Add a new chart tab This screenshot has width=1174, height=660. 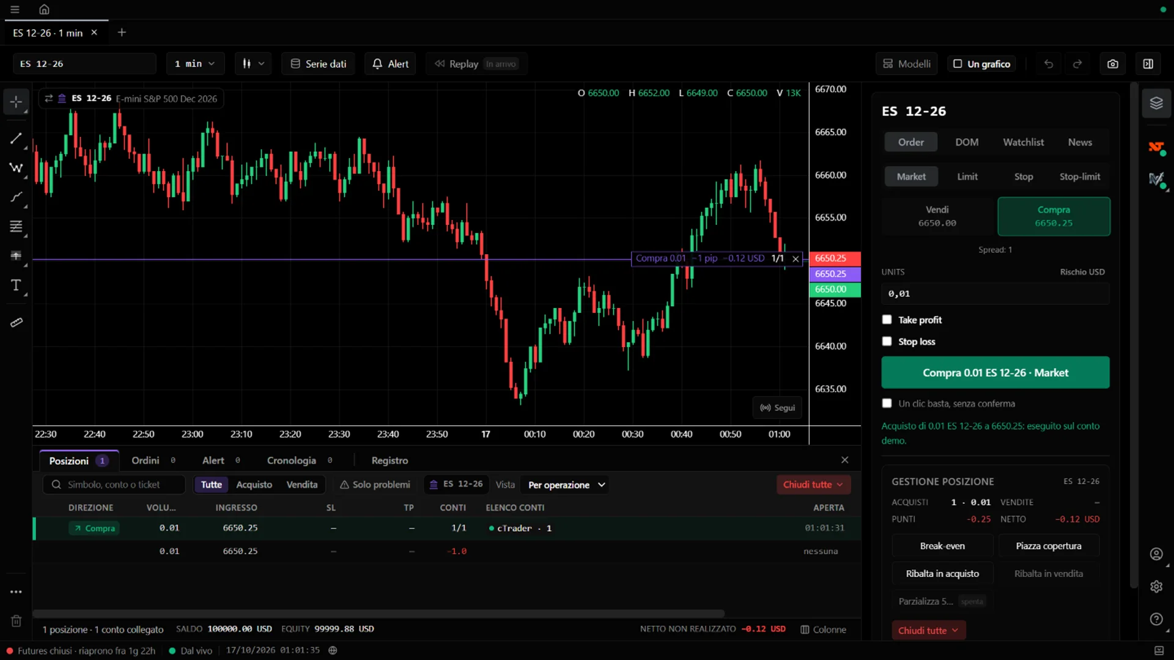(x=122, y=32)
